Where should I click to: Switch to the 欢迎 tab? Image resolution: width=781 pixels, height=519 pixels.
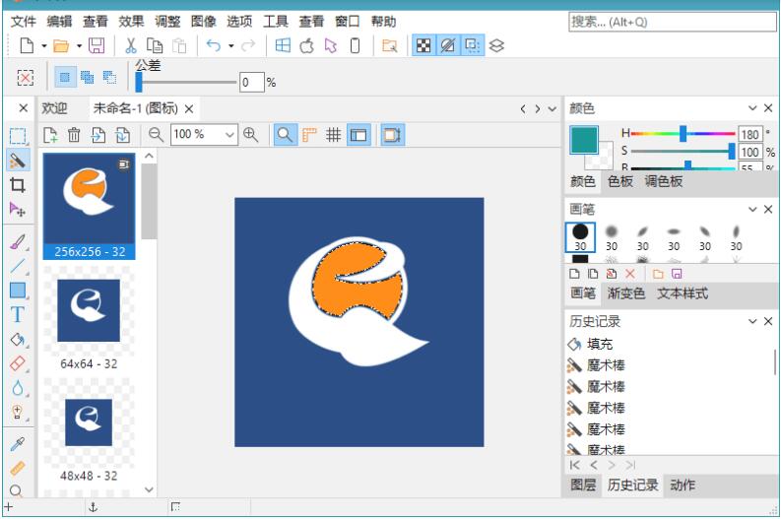pos(54,108)
